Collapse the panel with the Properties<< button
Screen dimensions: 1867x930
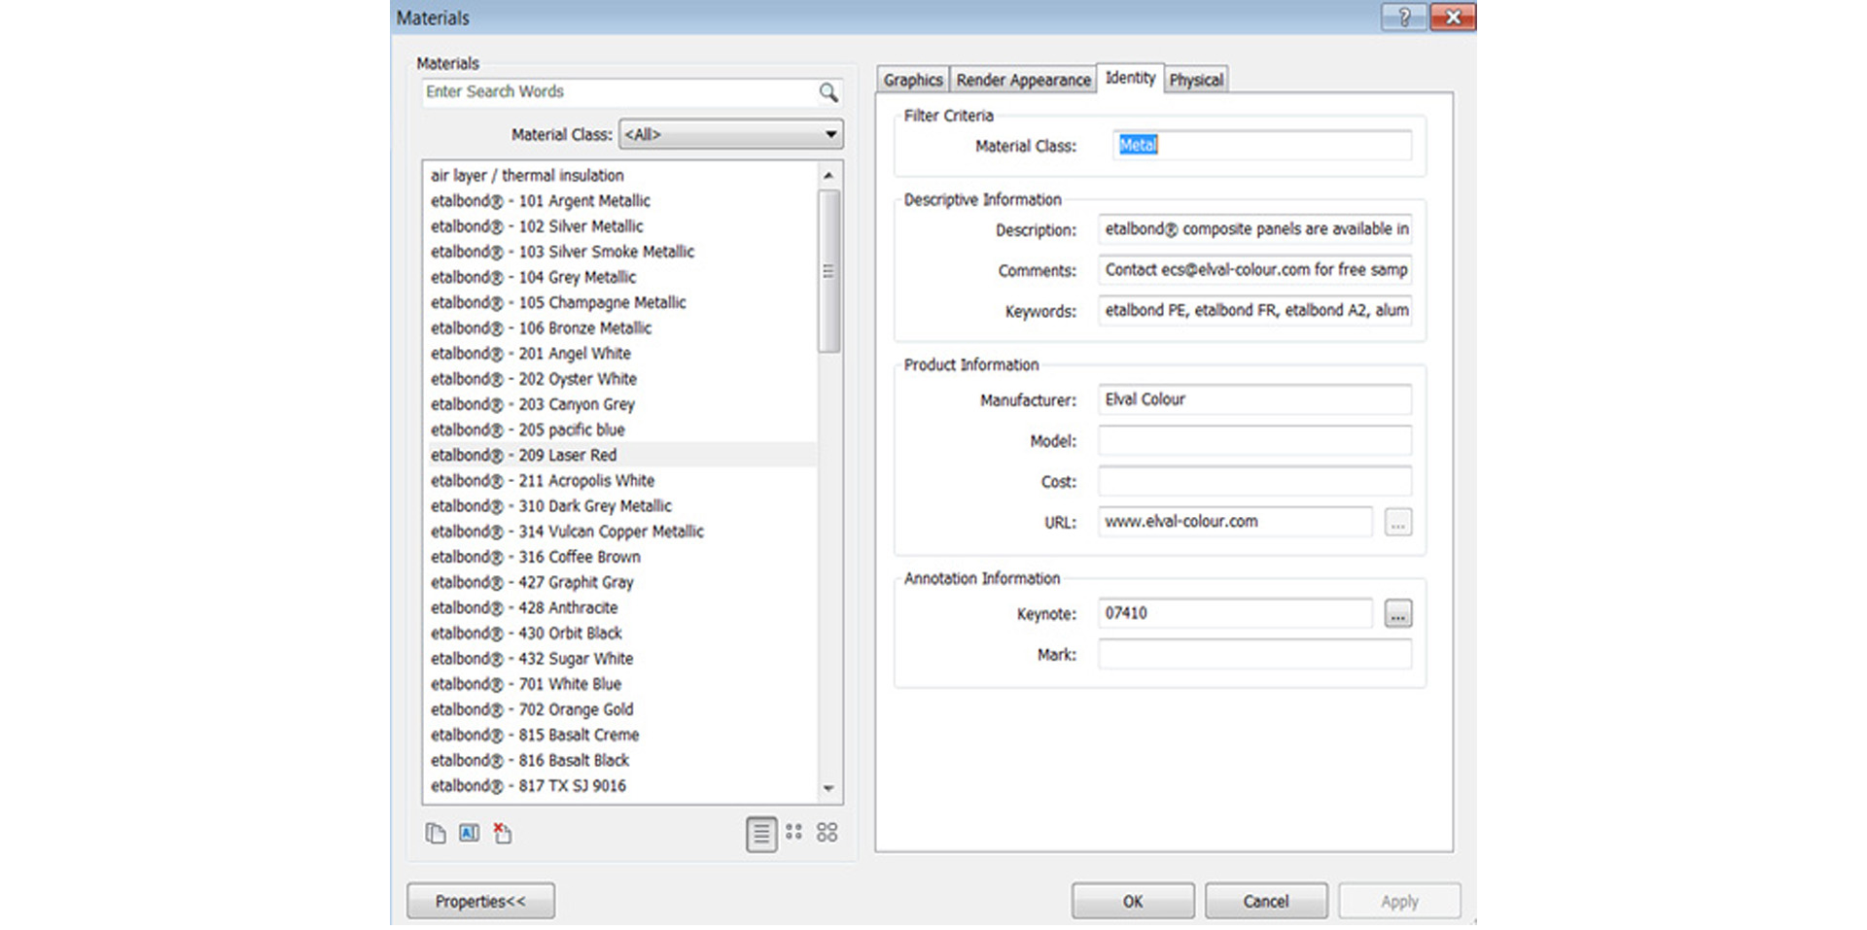click(480, 901)
